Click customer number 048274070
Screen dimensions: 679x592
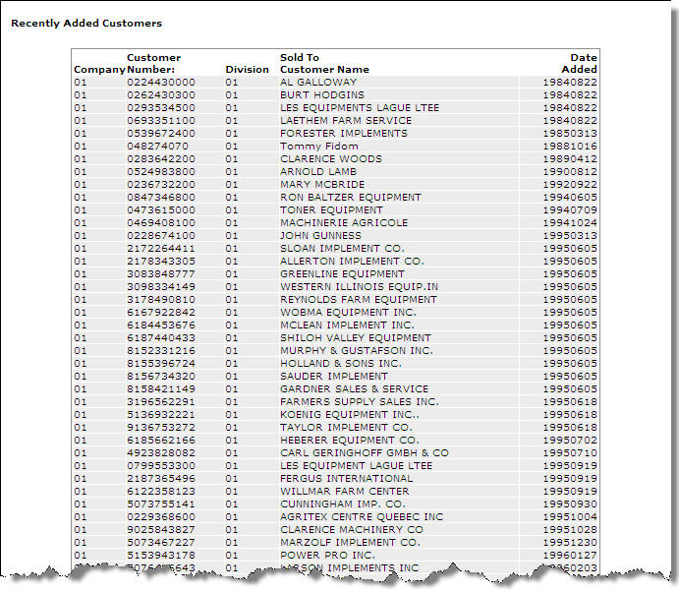(x=157, y=147)
